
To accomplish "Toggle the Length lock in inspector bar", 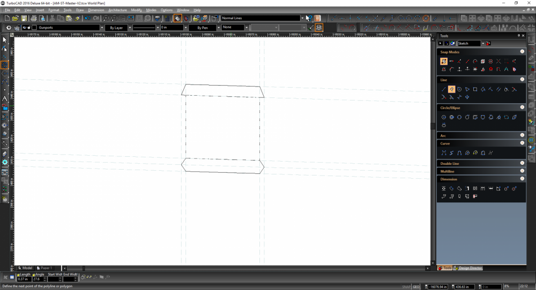I will point(18,274).
